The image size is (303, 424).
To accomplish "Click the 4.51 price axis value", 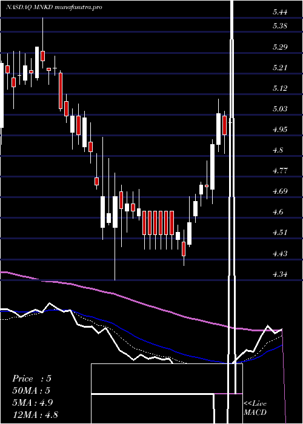I will [279, 232].
